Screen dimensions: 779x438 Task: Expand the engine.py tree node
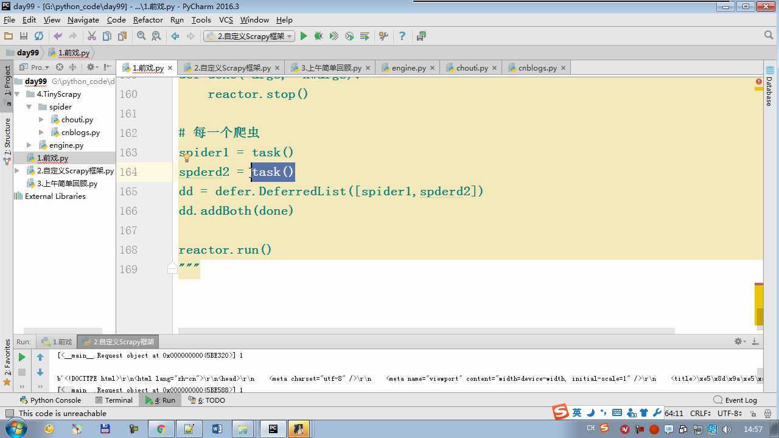click(29, 145)
